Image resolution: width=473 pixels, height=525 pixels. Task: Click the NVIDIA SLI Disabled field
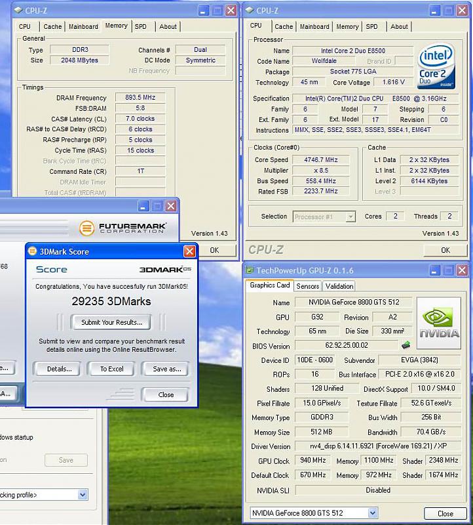click(378, 490)
